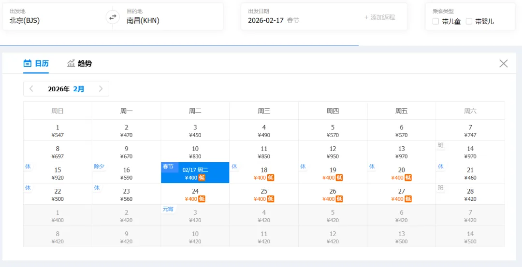Go to previous month arrow

point(31,89)
